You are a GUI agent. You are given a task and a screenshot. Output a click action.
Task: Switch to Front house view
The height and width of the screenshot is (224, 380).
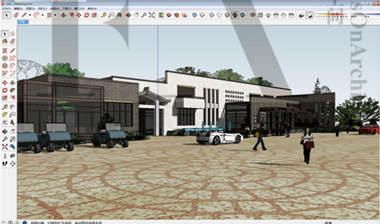coord(268,15)
